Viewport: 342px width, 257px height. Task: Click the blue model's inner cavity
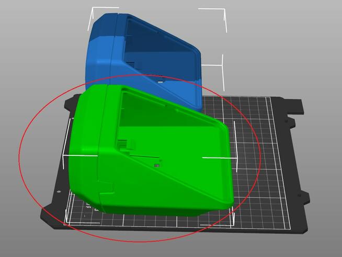click(157, 52)
